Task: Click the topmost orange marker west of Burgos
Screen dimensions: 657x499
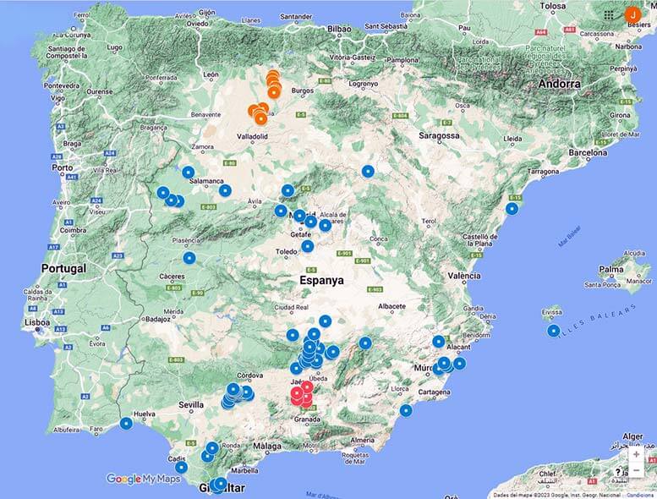Action: click(x=272, y=75)
